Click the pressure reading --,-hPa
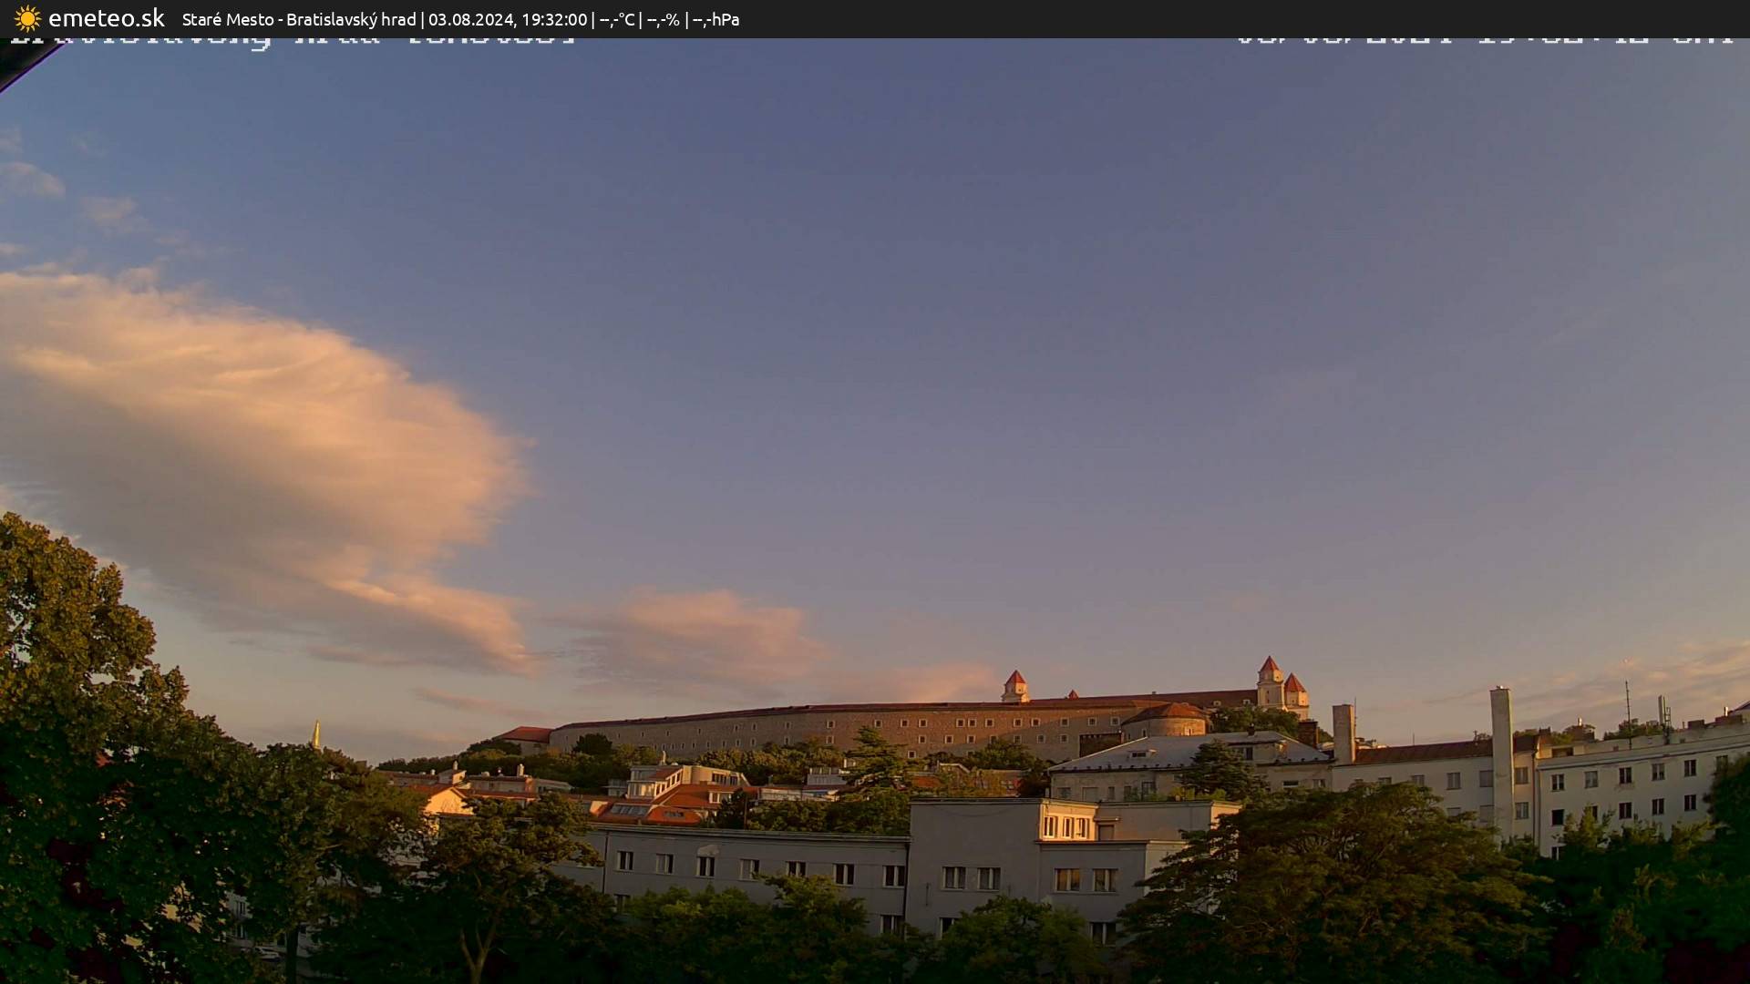The width and height of the screenshot is (1750, 984). (715, 19)
